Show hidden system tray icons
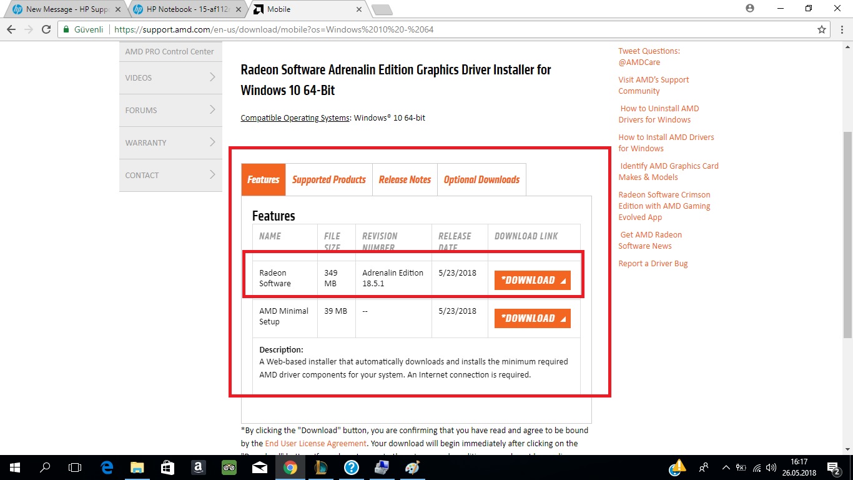 pyautogui.click(x=726, y=467)
